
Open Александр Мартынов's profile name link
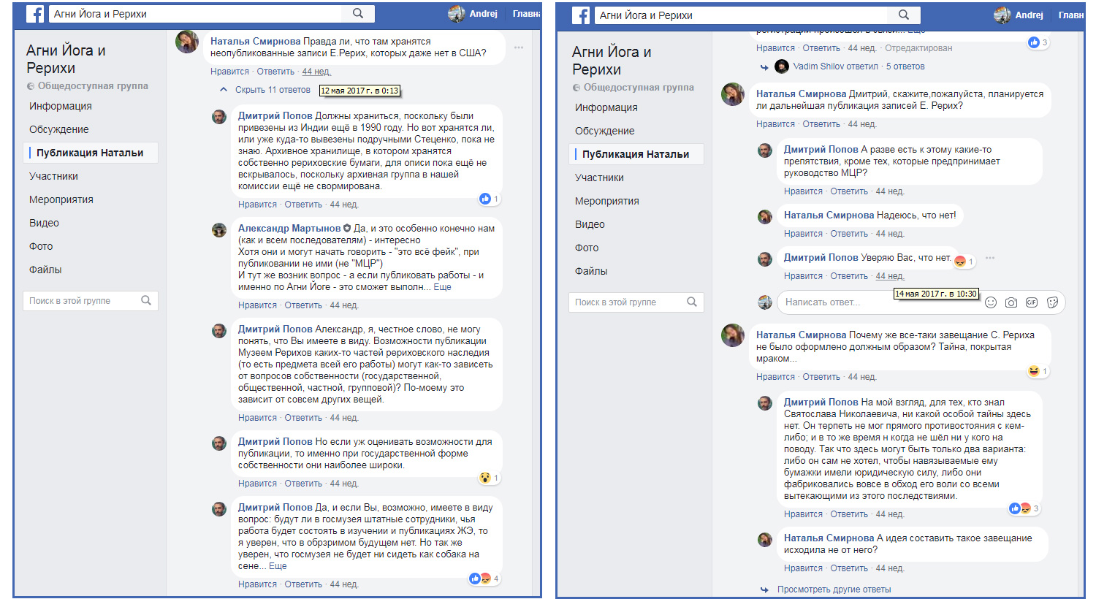coord(289,228)
